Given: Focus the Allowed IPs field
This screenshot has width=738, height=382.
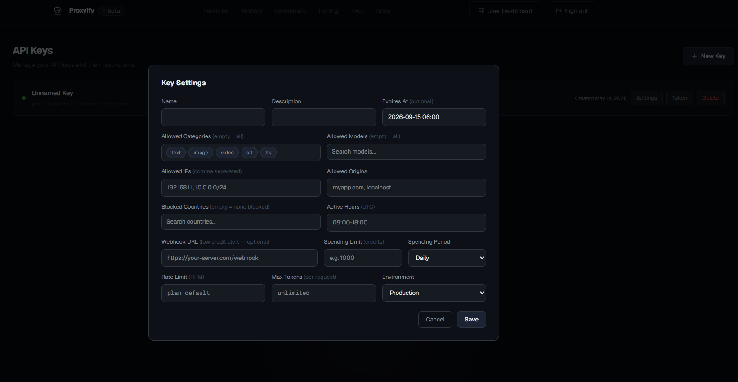Looking at the screenshot, I should pos(241,188).
